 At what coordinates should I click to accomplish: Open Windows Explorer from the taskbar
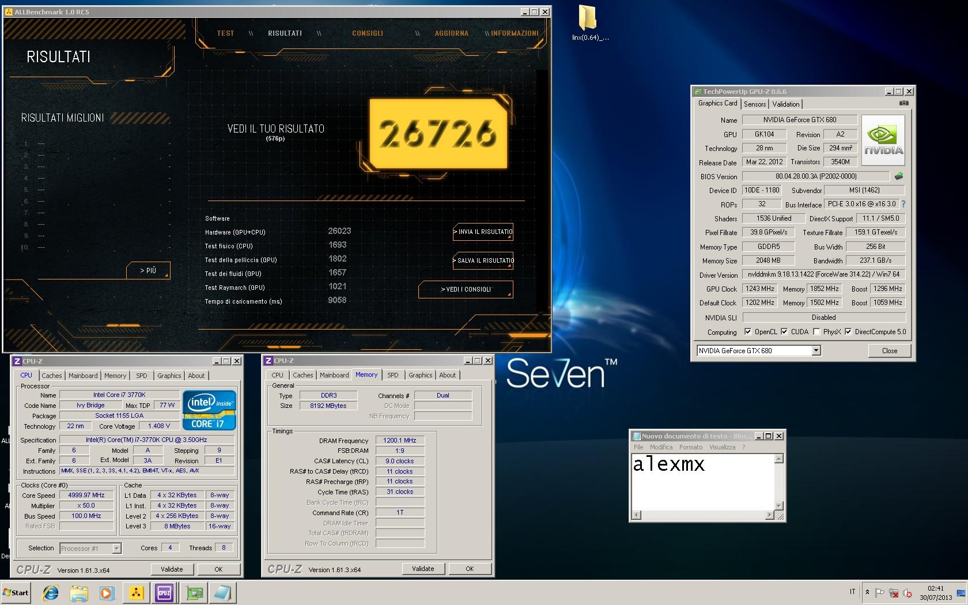click(x=79, y=593)
